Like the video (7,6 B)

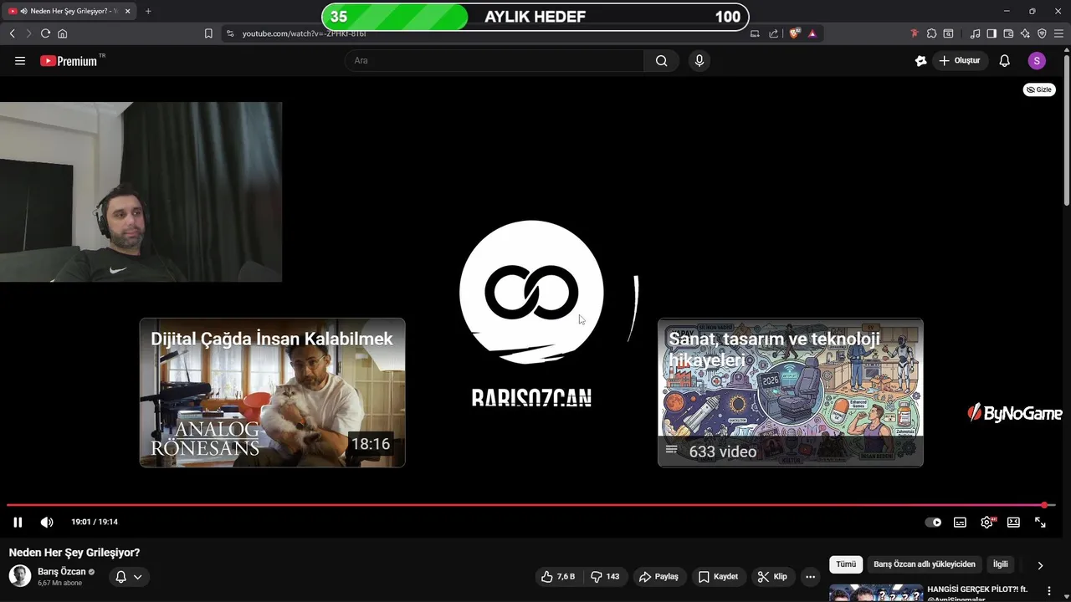[x=558, y=576]
